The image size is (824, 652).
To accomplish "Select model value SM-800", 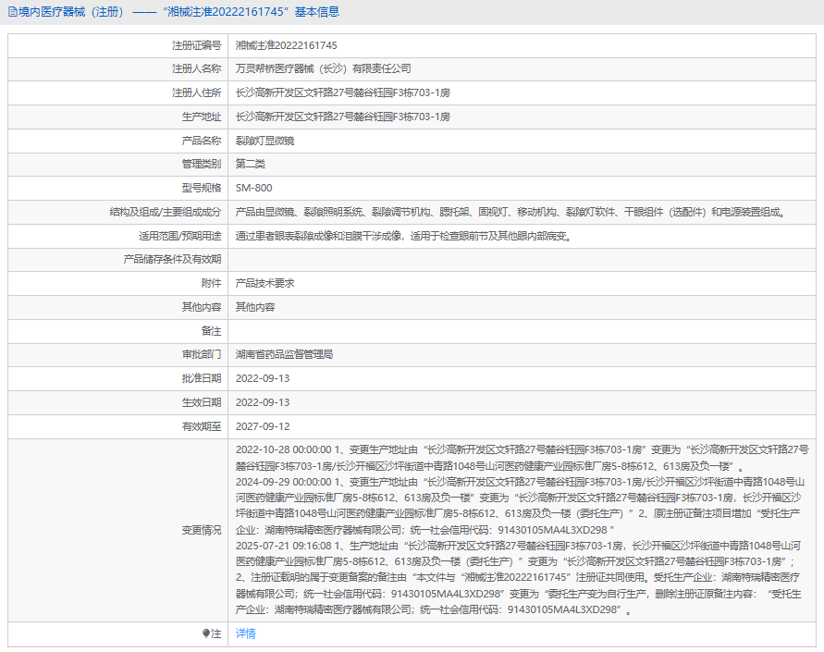I will click(x=253, y=188).
